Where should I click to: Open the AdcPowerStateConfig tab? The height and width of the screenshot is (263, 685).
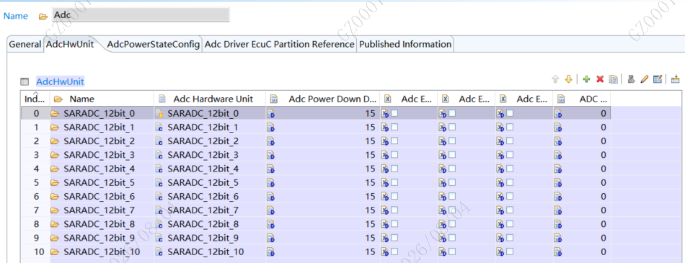point(154,45)
